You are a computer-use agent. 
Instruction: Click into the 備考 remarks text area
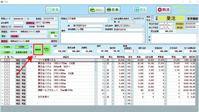pyautogui.click(x=102, y=38)
